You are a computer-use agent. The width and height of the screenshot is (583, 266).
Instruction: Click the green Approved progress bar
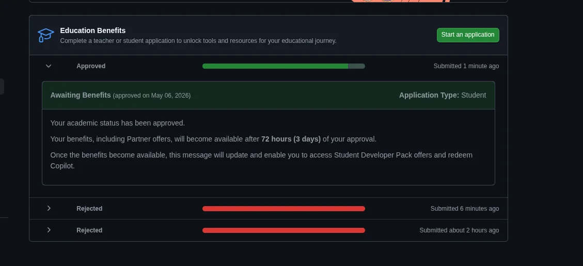(x=283, y=66)
